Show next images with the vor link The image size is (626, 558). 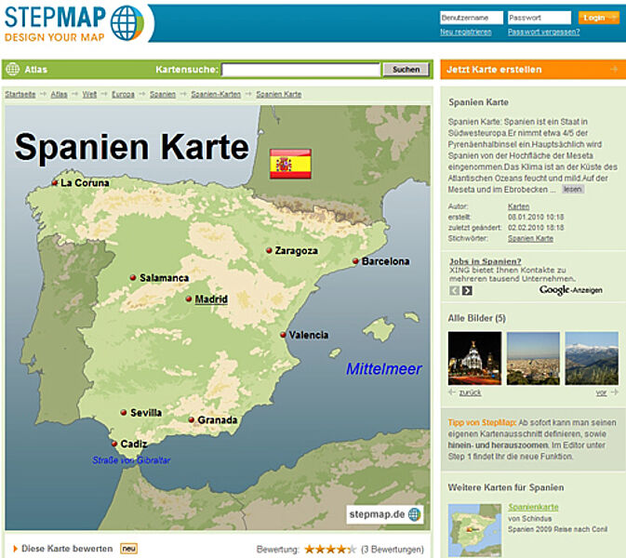coord(601,392)
